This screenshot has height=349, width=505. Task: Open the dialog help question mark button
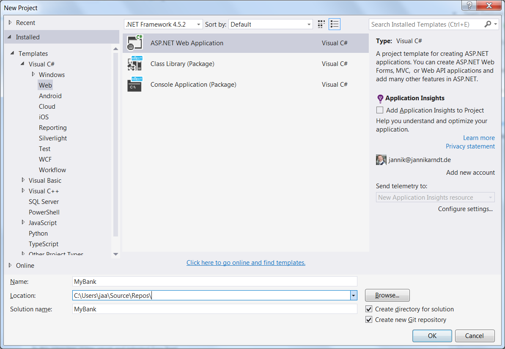click(x=469, y=5)
